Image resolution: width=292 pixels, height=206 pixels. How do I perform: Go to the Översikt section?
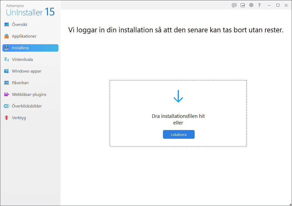coord(30,24)
